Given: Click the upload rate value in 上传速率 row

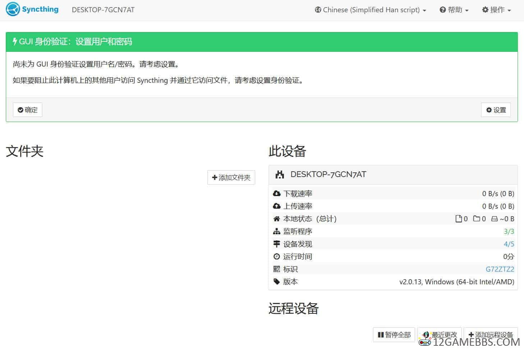Looking at the screenshot, I should [x=498, y=206].
